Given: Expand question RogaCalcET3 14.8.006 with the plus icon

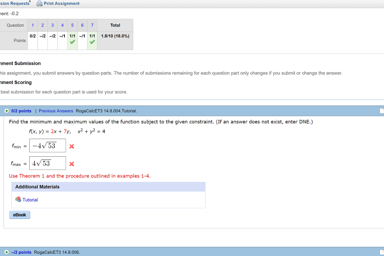Looking at the screenshot, I should [6, 252].
